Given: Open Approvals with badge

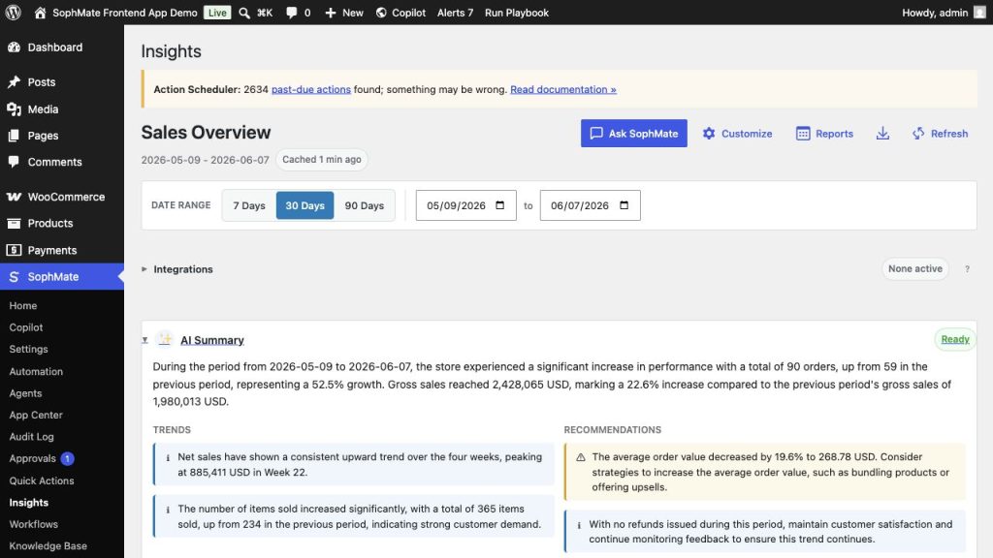Looking at the screenshot, I should [42, 458].
